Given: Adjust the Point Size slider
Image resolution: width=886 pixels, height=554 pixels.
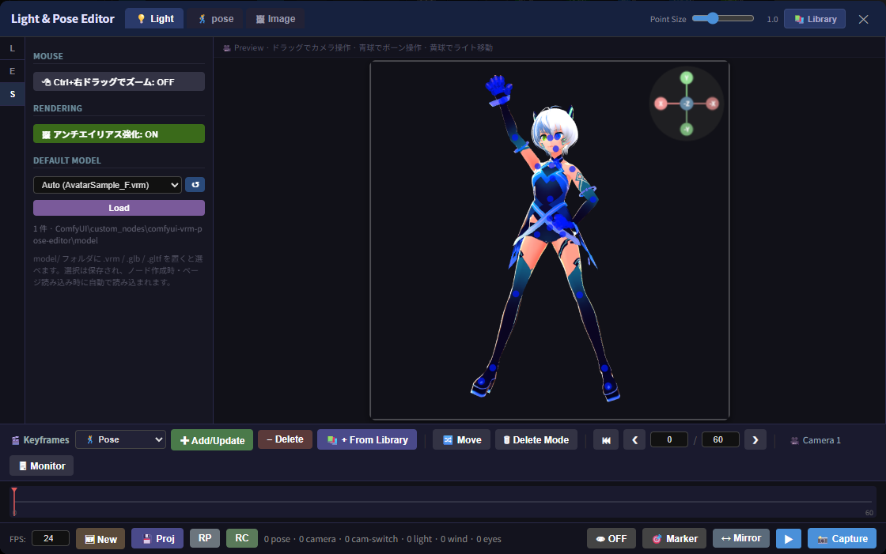Looking at the screenshot, I should tap(723, 19).
